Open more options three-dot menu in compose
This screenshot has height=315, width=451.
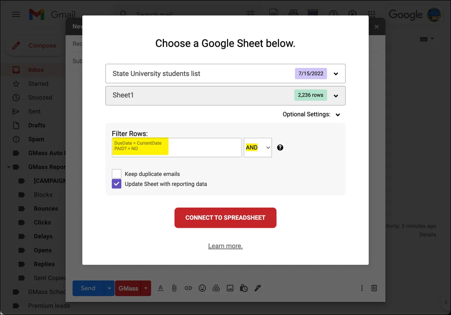pos(362,288)
